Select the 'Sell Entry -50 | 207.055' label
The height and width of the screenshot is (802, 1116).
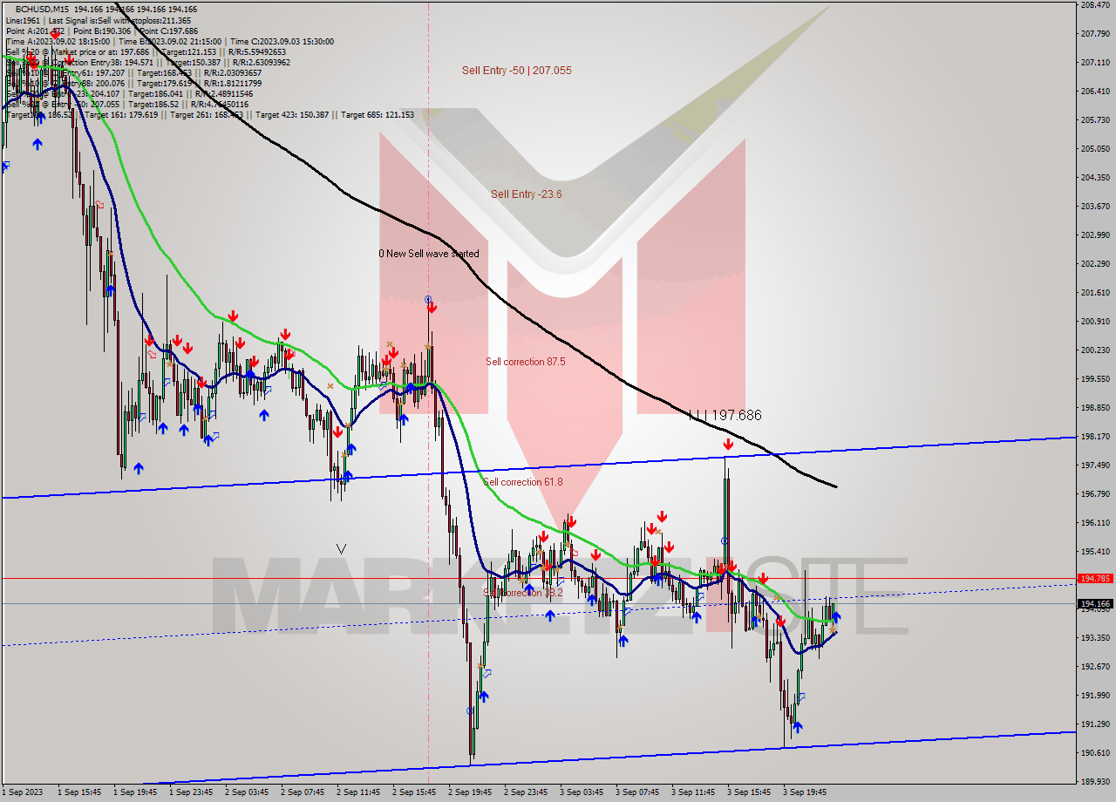click(517, 71)
